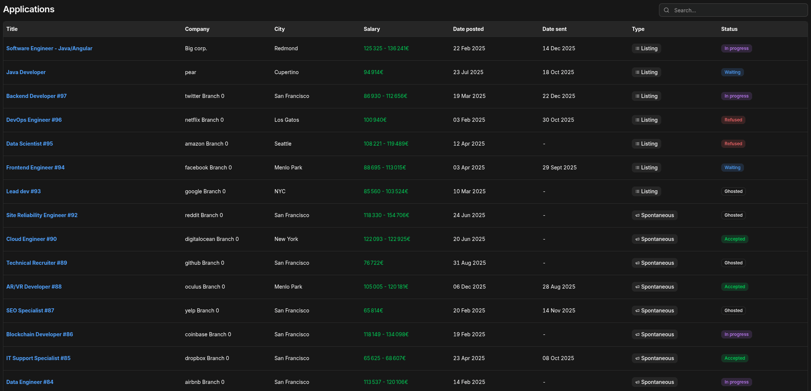Toggle the Refused badge for Data Scientist #95
The width and height of the screenshot is (811, 391).
point(733,144)
